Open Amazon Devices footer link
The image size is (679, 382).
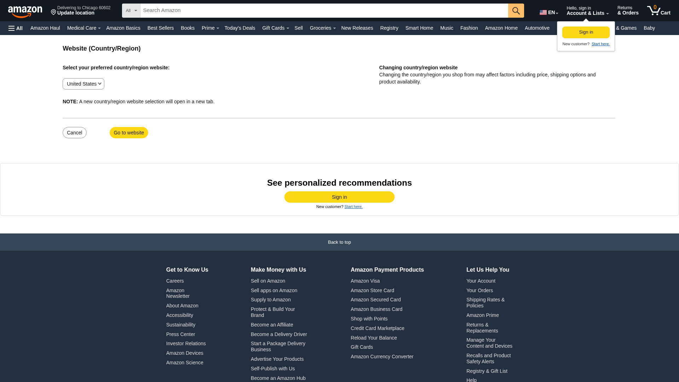tap(185, 353)
